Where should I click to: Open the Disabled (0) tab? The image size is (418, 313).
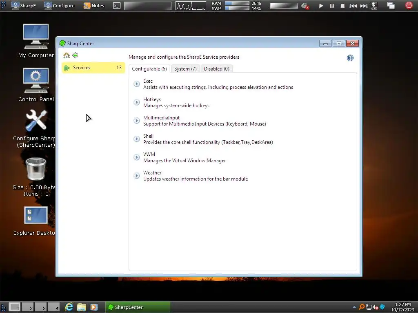[216, 68]
